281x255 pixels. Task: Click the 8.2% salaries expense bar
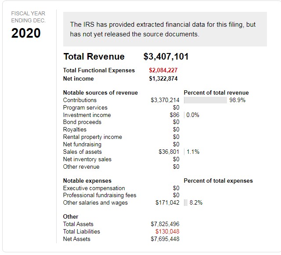[x=186, y=203]
